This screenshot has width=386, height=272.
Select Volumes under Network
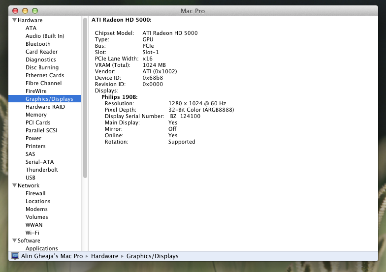click(x=36, y=217)
